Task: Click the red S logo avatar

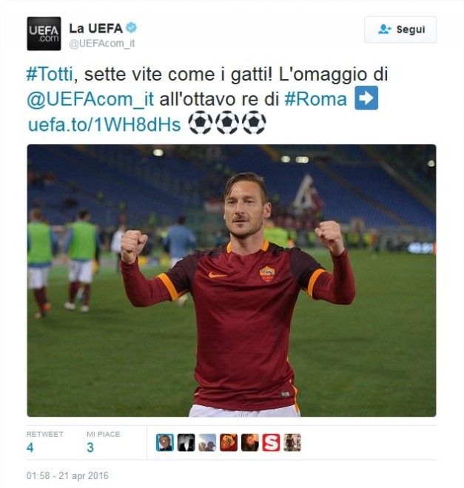Action: (271, 443)
